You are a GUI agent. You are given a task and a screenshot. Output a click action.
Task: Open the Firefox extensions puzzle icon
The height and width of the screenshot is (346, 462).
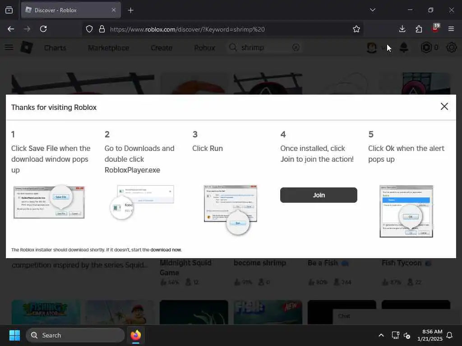(419, 29)
